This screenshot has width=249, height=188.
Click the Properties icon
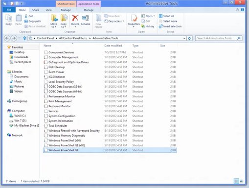[x=134, y=18]
